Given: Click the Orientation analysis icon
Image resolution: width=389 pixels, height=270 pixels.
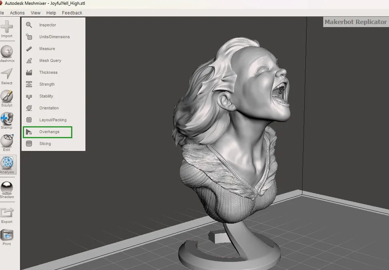Looking at the screenshot, I should (x=29, y=108).
